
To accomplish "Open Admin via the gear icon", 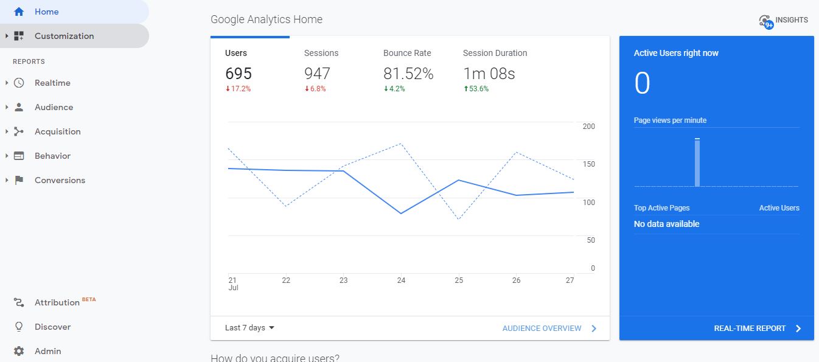I will coord(19,351).
